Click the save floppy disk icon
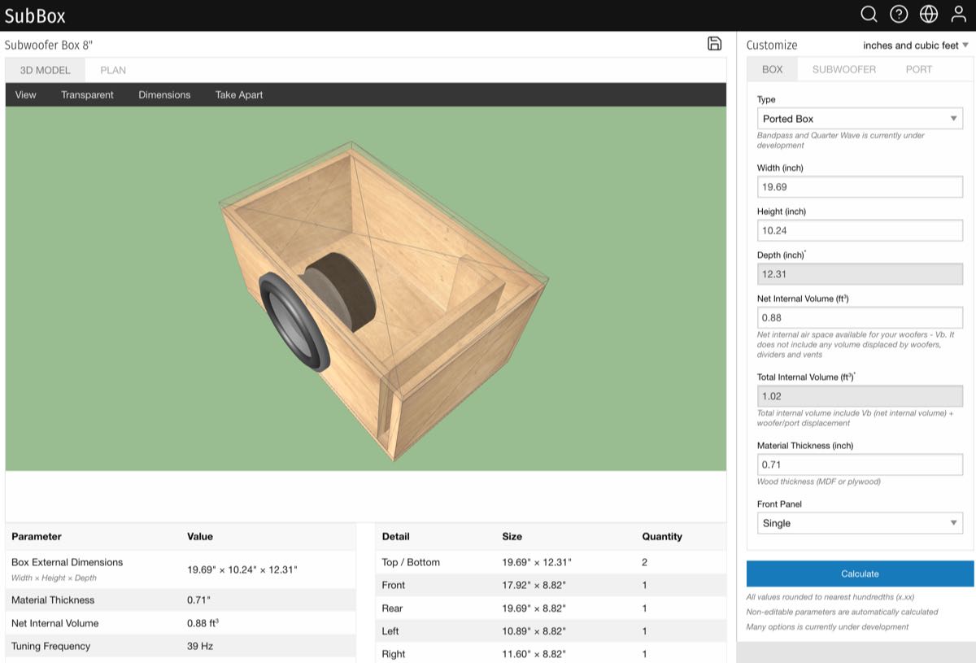Image resolution: width=976 pixels, height=663 pixels. click(715, 44)
